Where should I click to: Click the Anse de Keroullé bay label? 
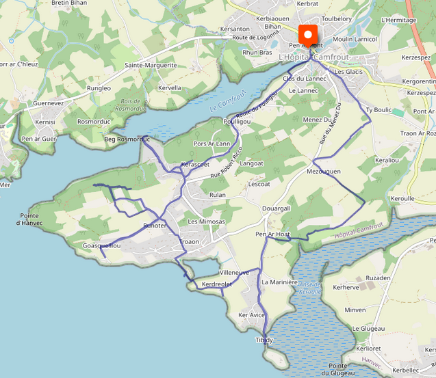point(310,288)
